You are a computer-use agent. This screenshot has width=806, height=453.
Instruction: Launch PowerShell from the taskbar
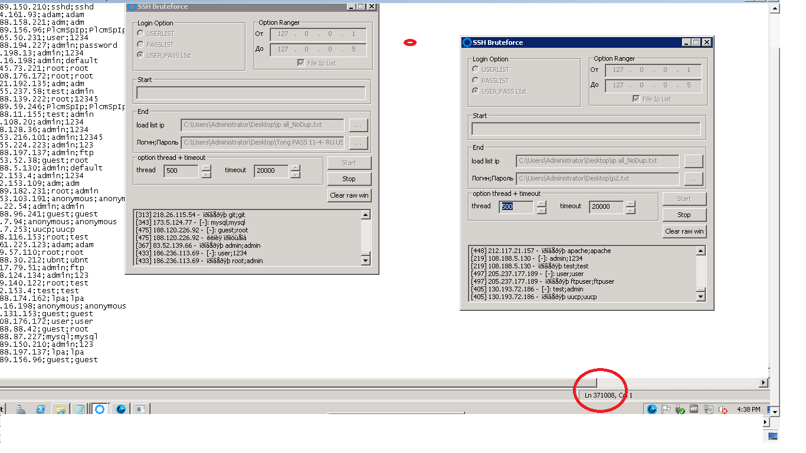click(41, 409)
